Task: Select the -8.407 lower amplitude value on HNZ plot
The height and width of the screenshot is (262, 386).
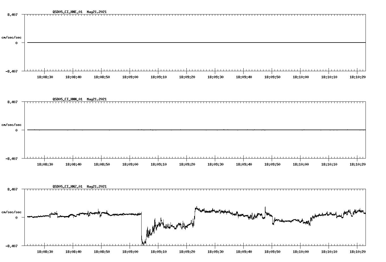Action: click(11, 246)
